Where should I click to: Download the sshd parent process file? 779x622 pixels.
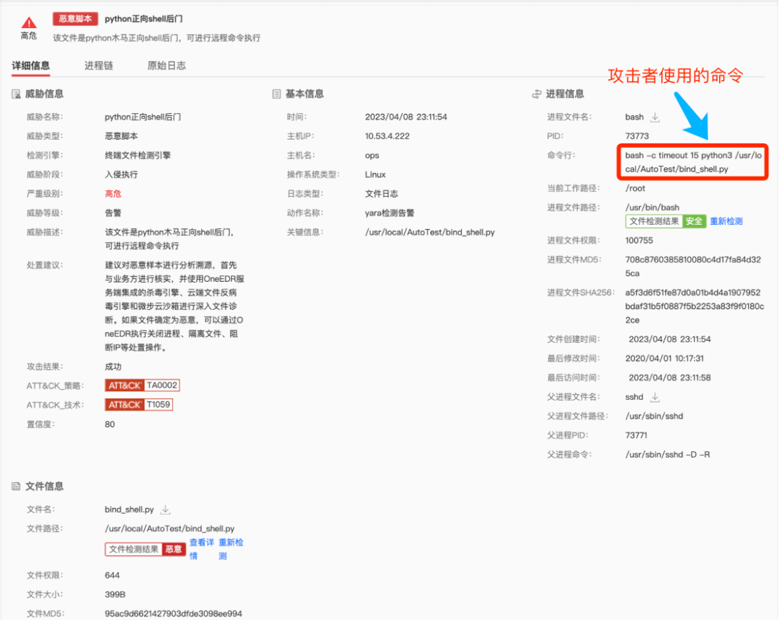click(x=655, y=397)
